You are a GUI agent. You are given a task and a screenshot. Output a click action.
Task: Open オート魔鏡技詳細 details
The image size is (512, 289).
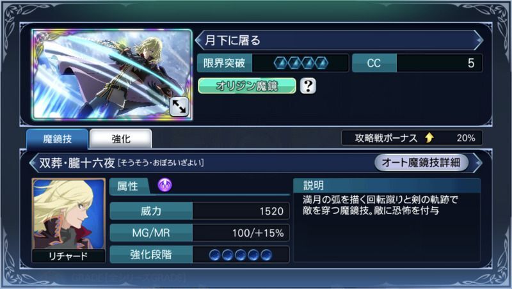click(x=421, y=162)
